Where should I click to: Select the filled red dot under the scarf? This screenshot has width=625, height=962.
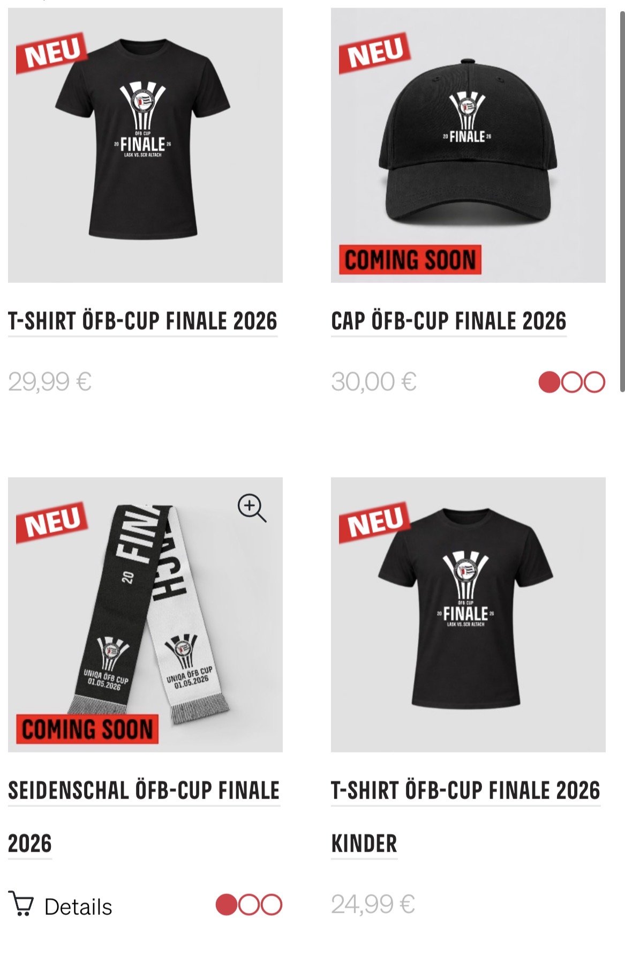[226, 905]
